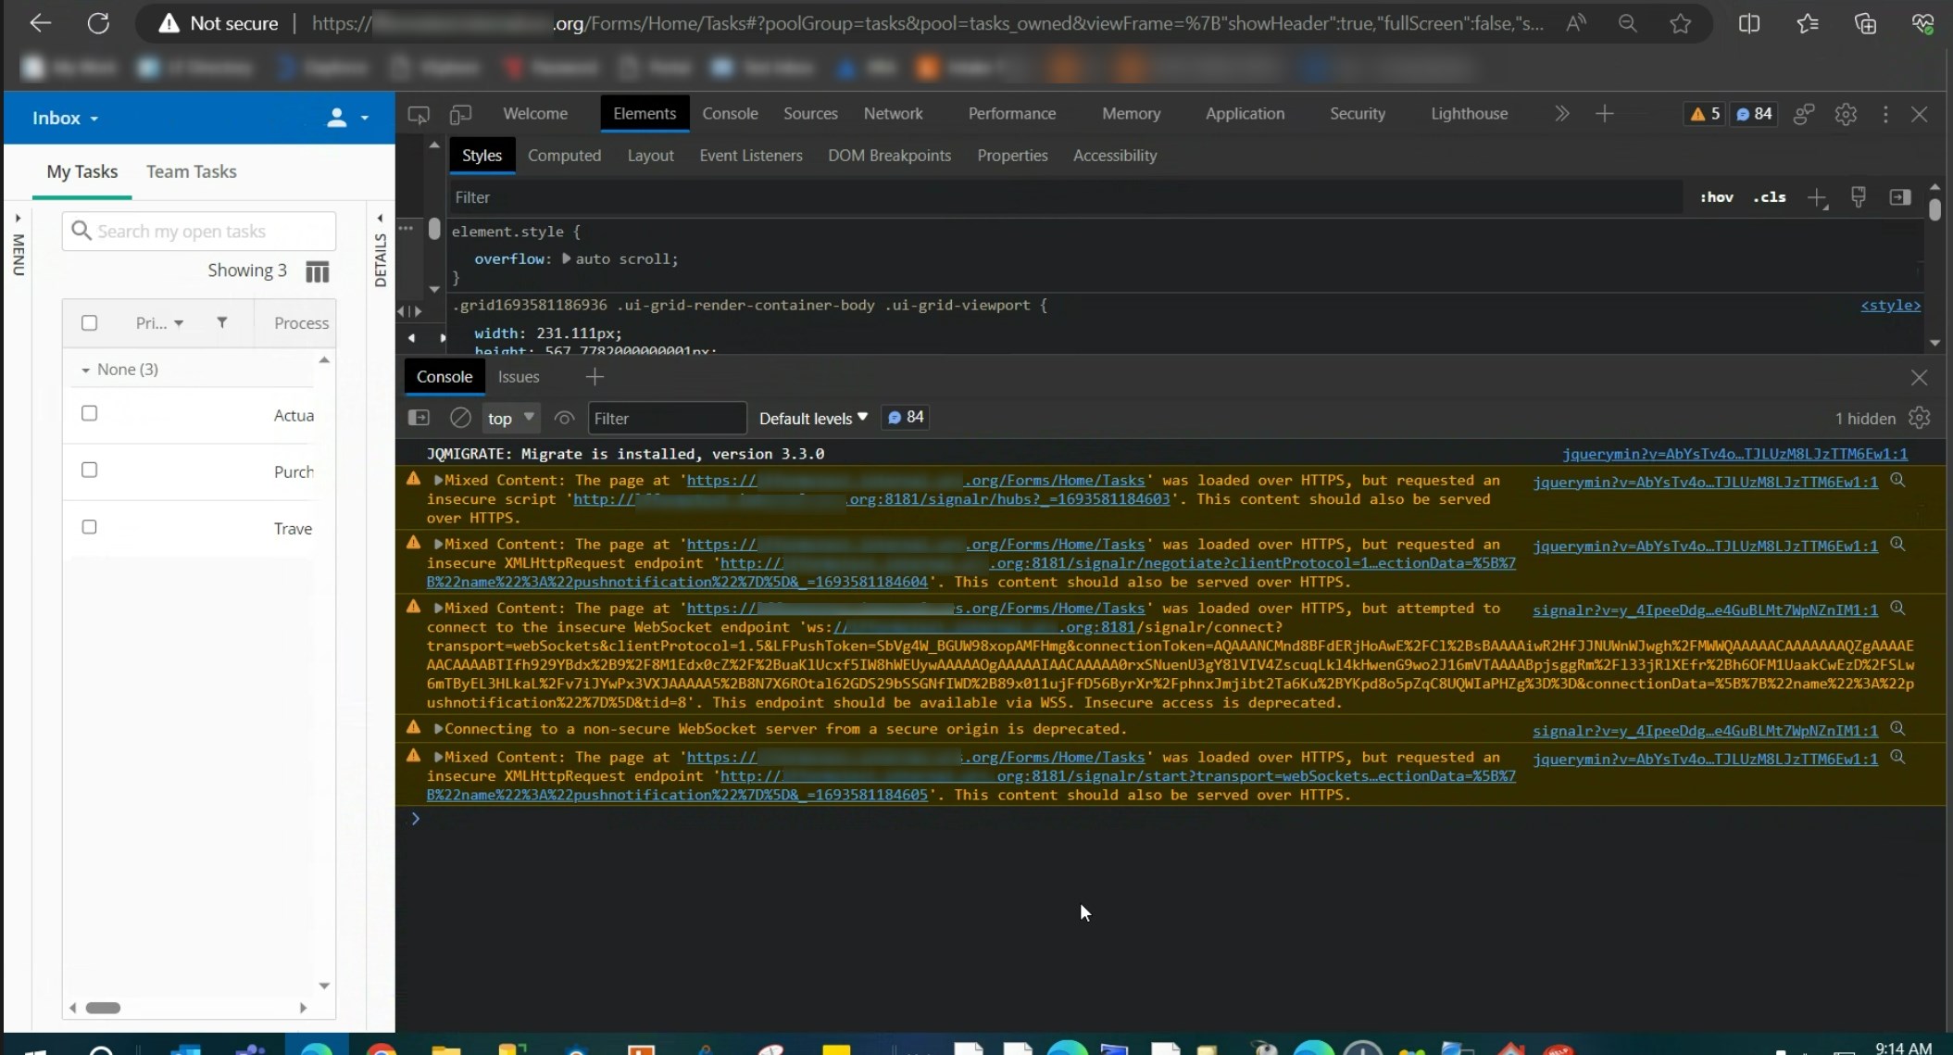Close the console drawer
This screenshot has width=1953, height=1055.
pos(1919,377)
